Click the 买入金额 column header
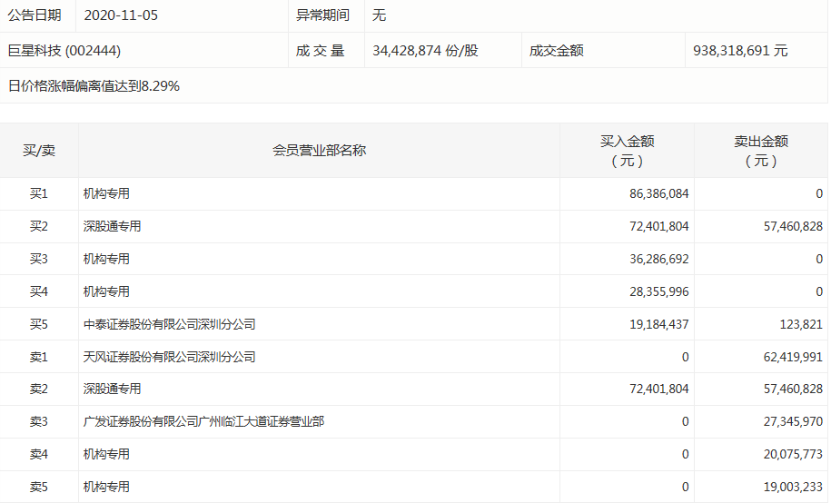 (627, 151)
